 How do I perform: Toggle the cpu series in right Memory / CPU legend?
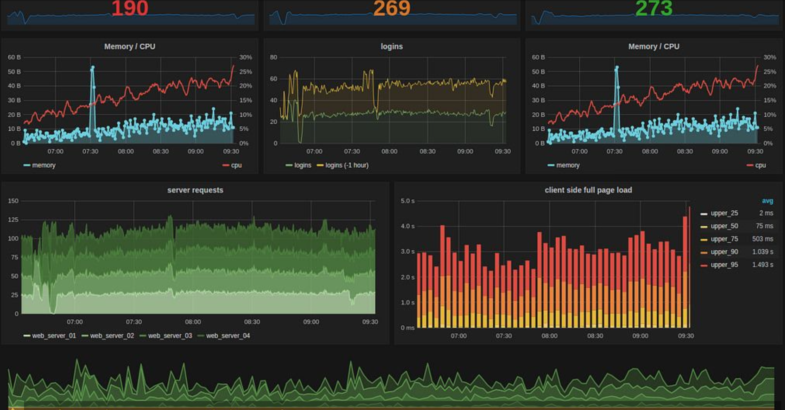(760, 165)
